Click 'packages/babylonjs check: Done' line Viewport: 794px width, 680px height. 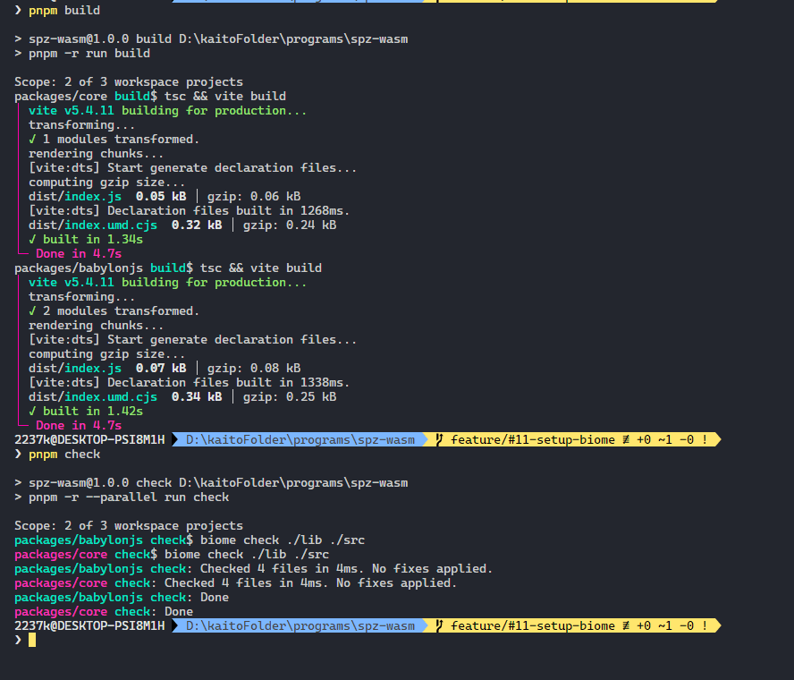(x=122, y=598)
